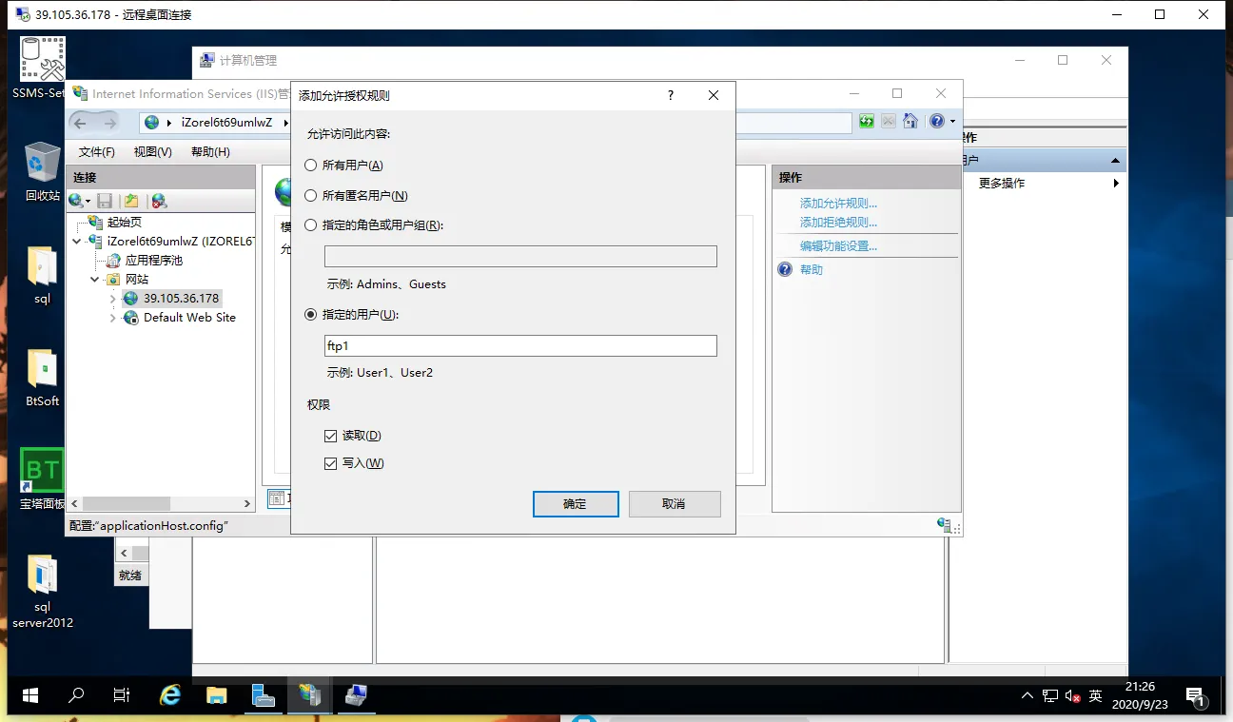This screenshot has width=1233, height=722.
Task: Toggle the 写入(W) permission checkbox
Action: (331, 463)
